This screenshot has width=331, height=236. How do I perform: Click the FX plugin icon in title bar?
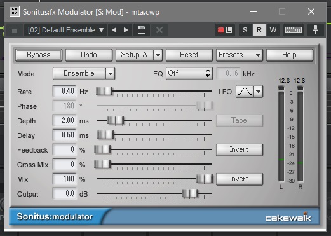[15, 11]
